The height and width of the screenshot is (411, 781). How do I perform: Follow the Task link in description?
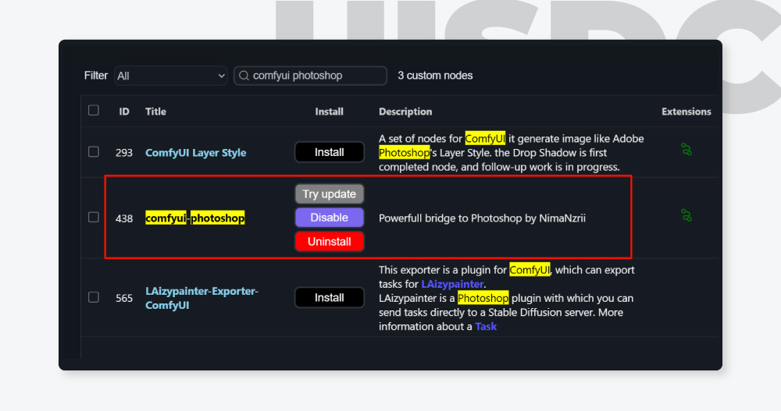(486, 326)
